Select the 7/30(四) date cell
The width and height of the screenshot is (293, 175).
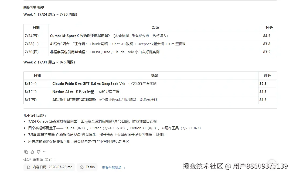36,52
